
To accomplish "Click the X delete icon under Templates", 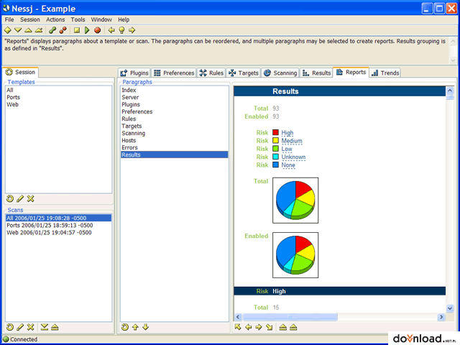I will 30,198.
